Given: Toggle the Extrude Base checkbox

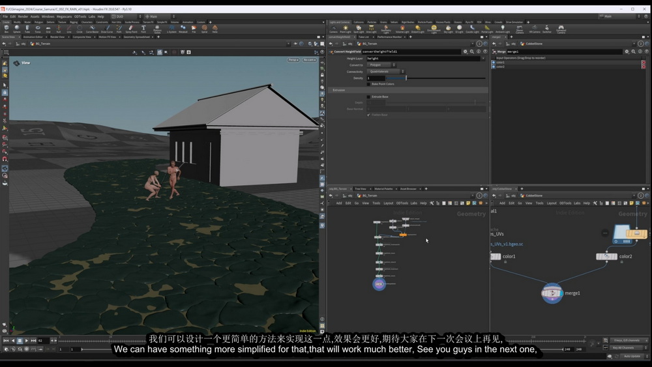Looking at the screenshot, I should point(368,97).
